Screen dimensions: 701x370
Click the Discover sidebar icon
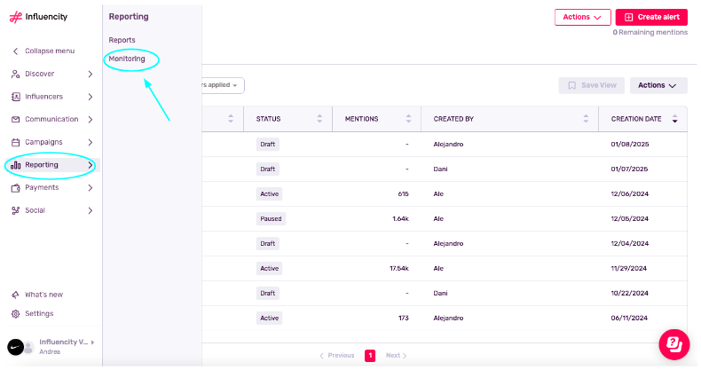click(x=16, y=74)
